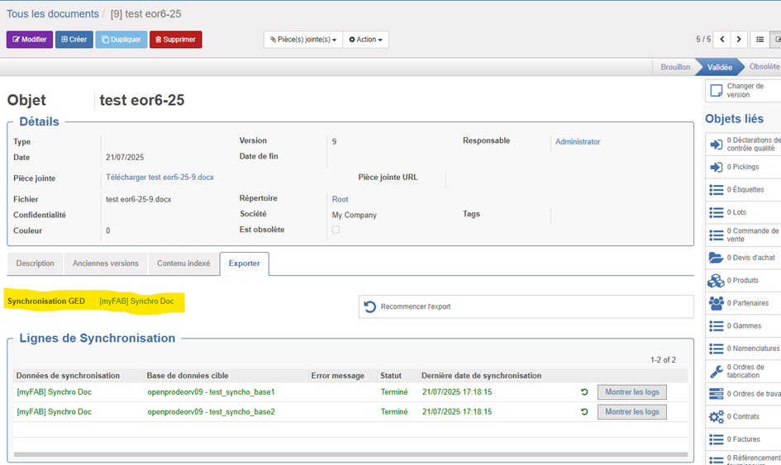The height and width of the screenshot is (465, 781).
Task: Click the next record arrow in pager
Action: click(x=739, y=40)
